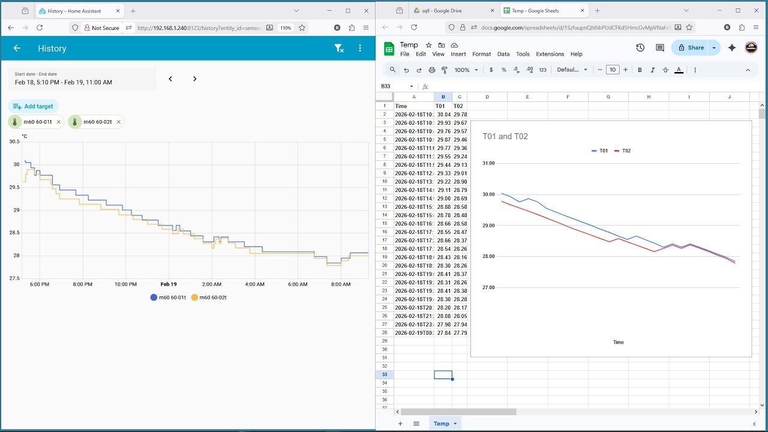The height and width of the screenshot is (432, 768).
Task: Toggle bold formatting in Sheets
Action: (640, 70)
